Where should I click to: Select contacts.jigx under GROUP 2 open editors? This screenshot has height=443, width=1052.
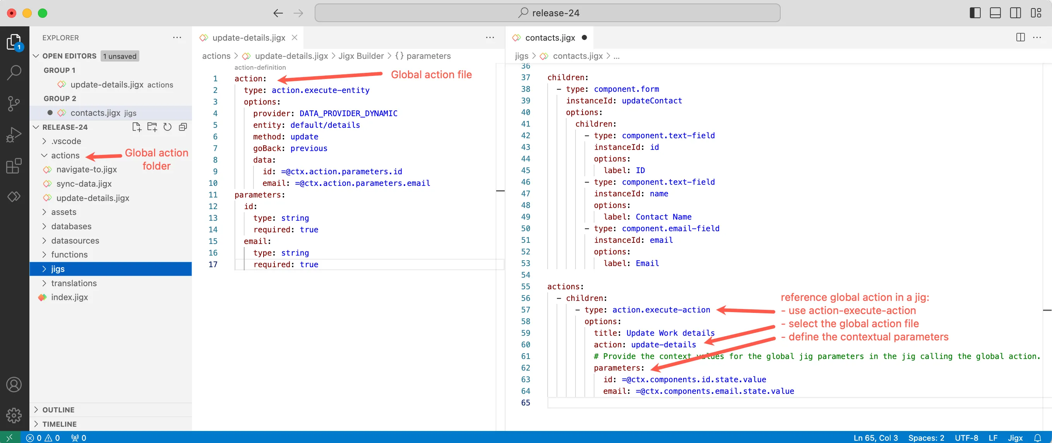pos(110,113)
